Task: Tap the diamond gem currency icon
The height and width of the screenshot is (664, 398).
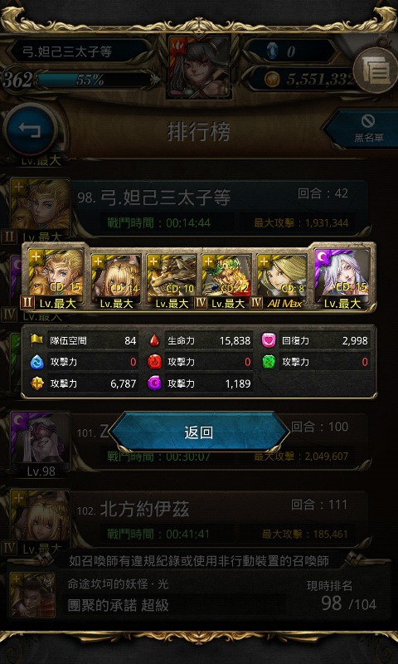Action: pyautogui.click(x=273, y=51)
